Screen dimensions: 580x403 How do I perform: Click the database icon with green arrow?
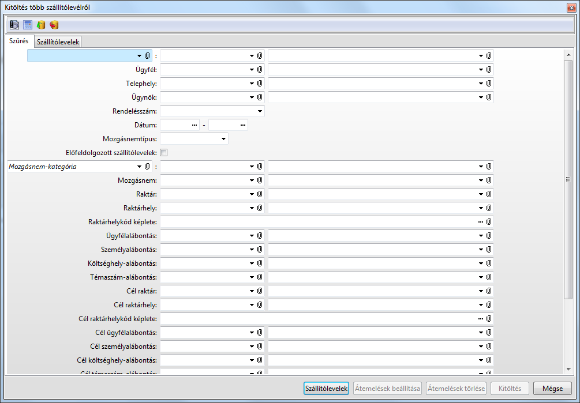click(x=41, y=25)
